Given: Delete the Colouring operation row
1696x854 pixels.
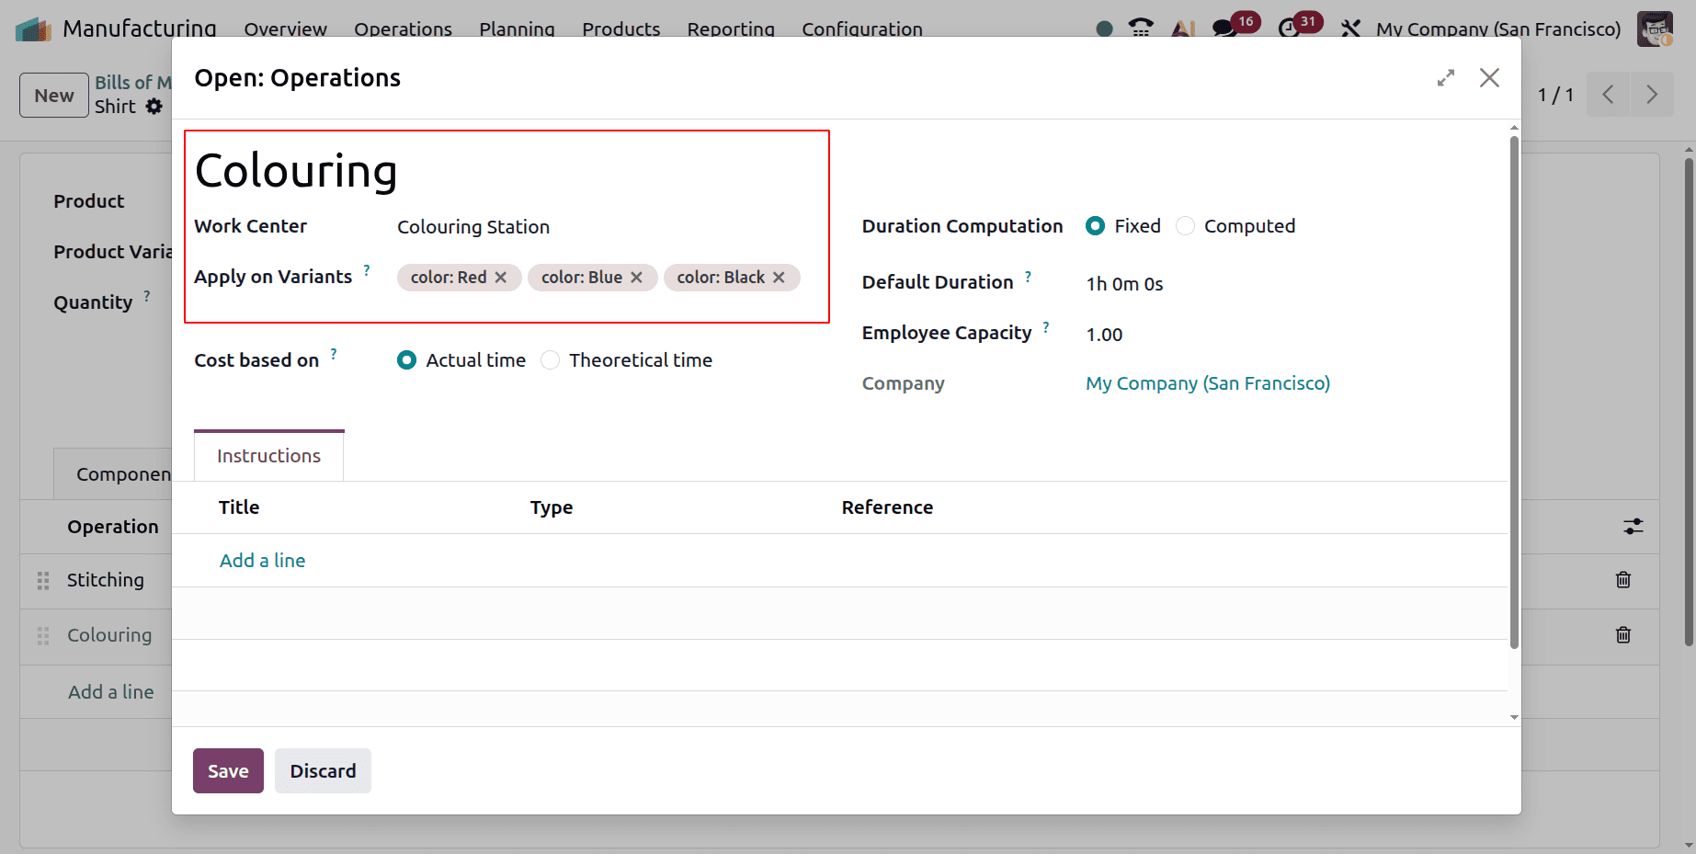Looking at the screenshot, I should point(1623,635).
